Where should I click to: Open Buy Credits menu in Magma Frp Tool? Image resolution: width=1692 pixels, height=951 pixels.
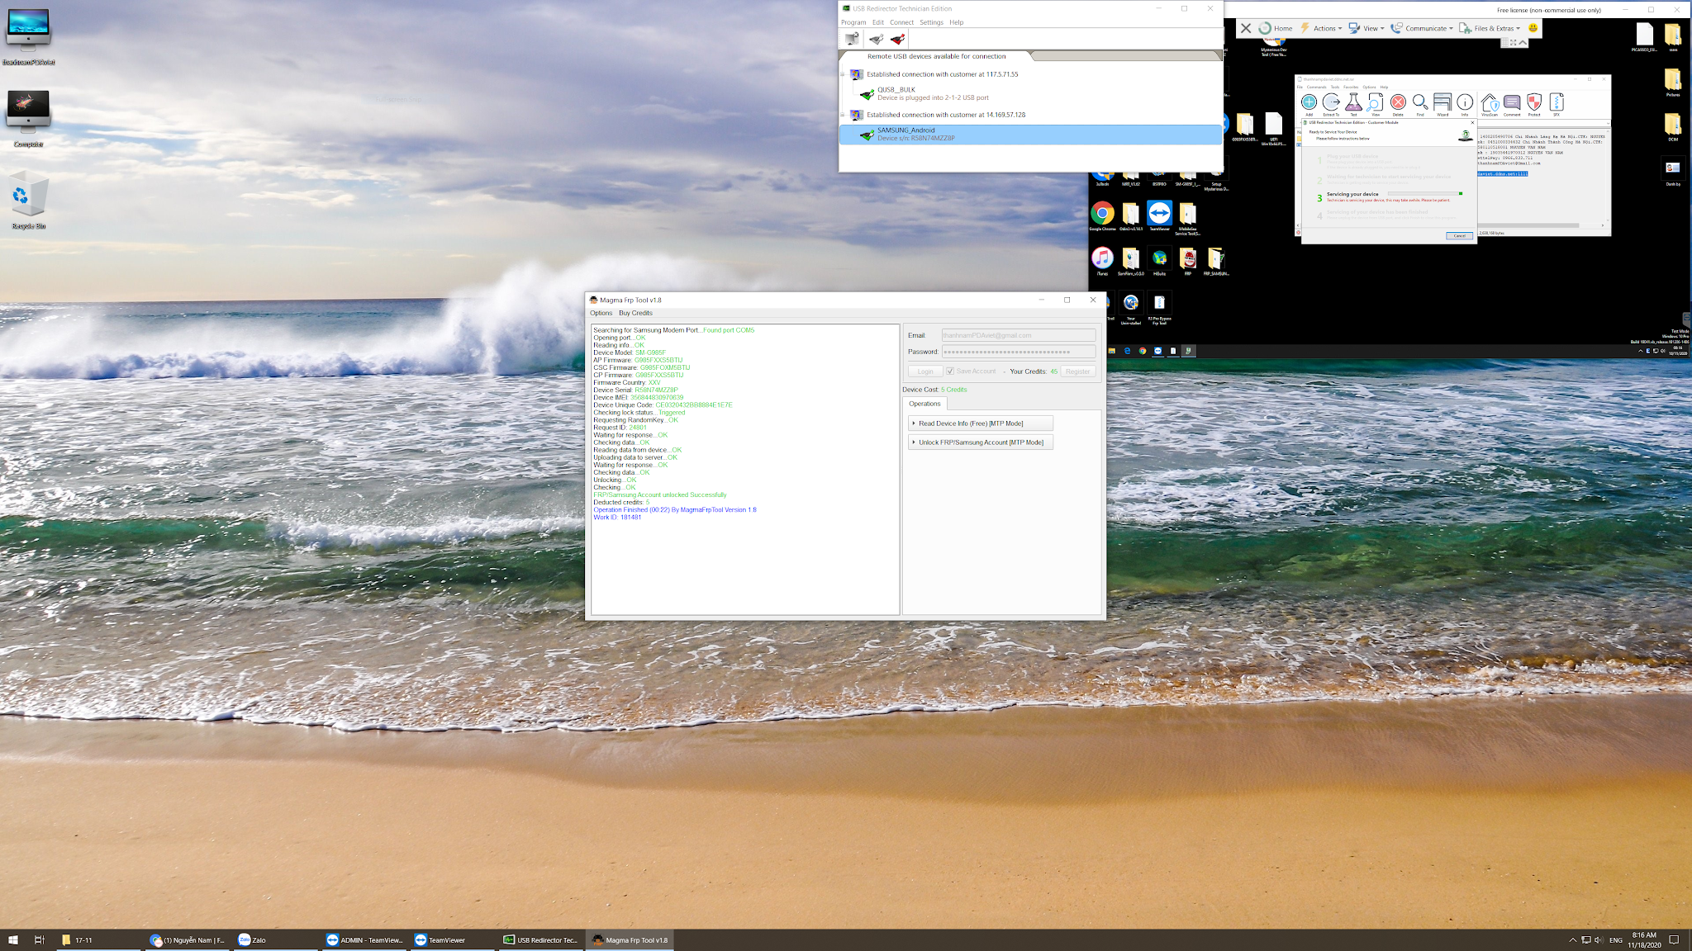tap(635, 313)
